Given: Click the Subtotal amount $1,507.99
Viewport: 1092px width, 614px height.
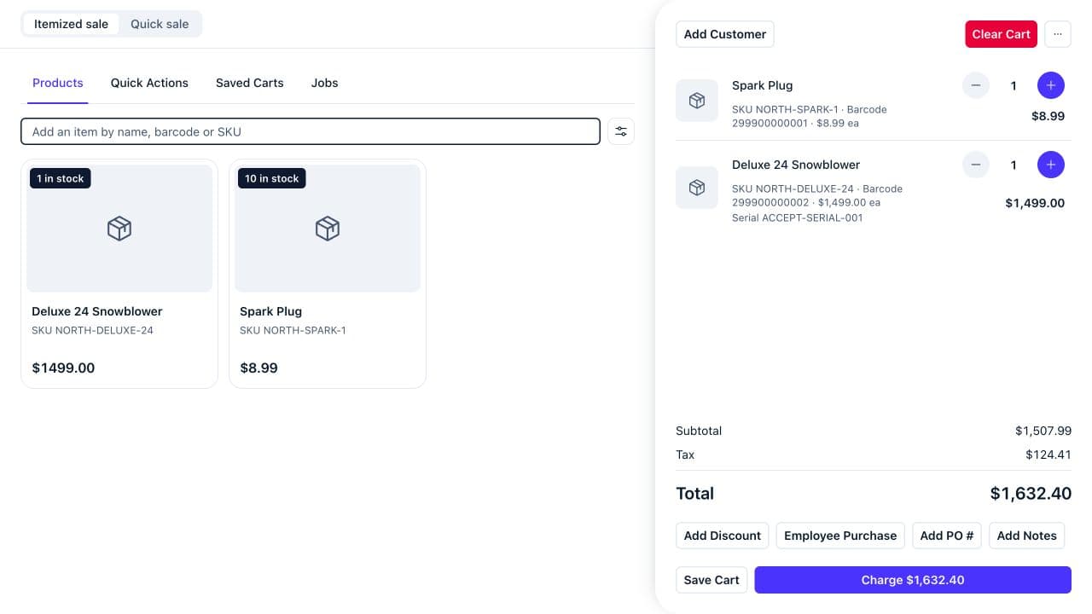Looking at the screenshot, I should click(x=1043, y=431).
